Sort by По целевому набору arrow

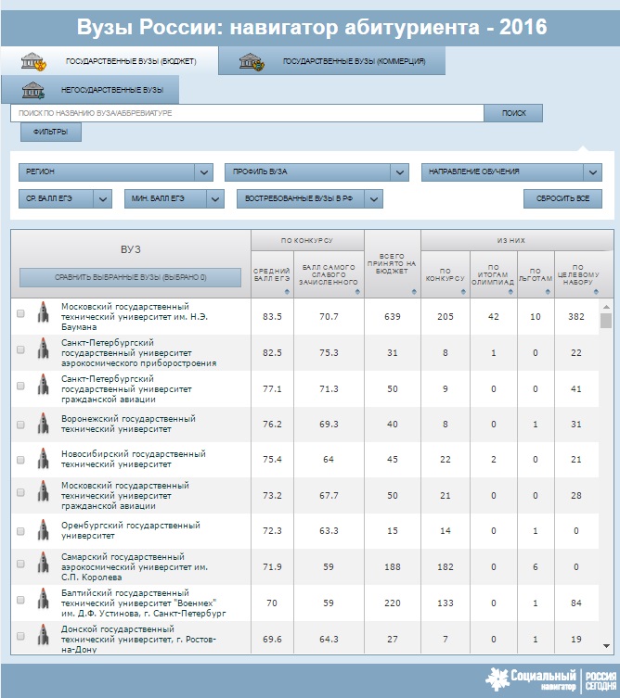[596, 292]
